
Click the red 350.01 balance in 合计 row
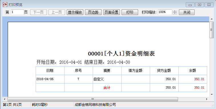click(199, 87)
